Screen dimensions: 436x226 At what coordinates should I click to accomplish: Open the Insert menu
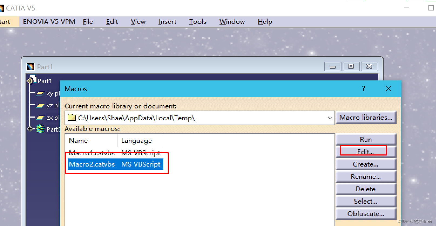click(x=167, y=22)
